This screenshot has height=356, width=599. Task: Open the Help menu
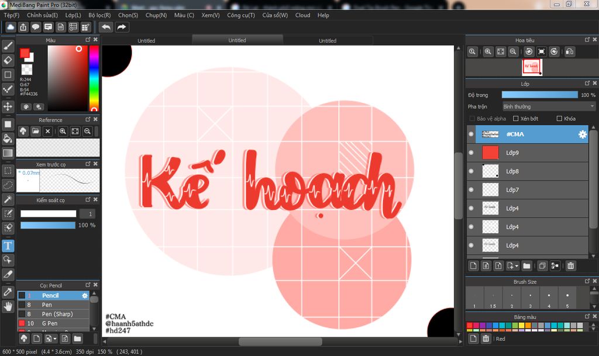pyautogui.click(x=323, y=15)
